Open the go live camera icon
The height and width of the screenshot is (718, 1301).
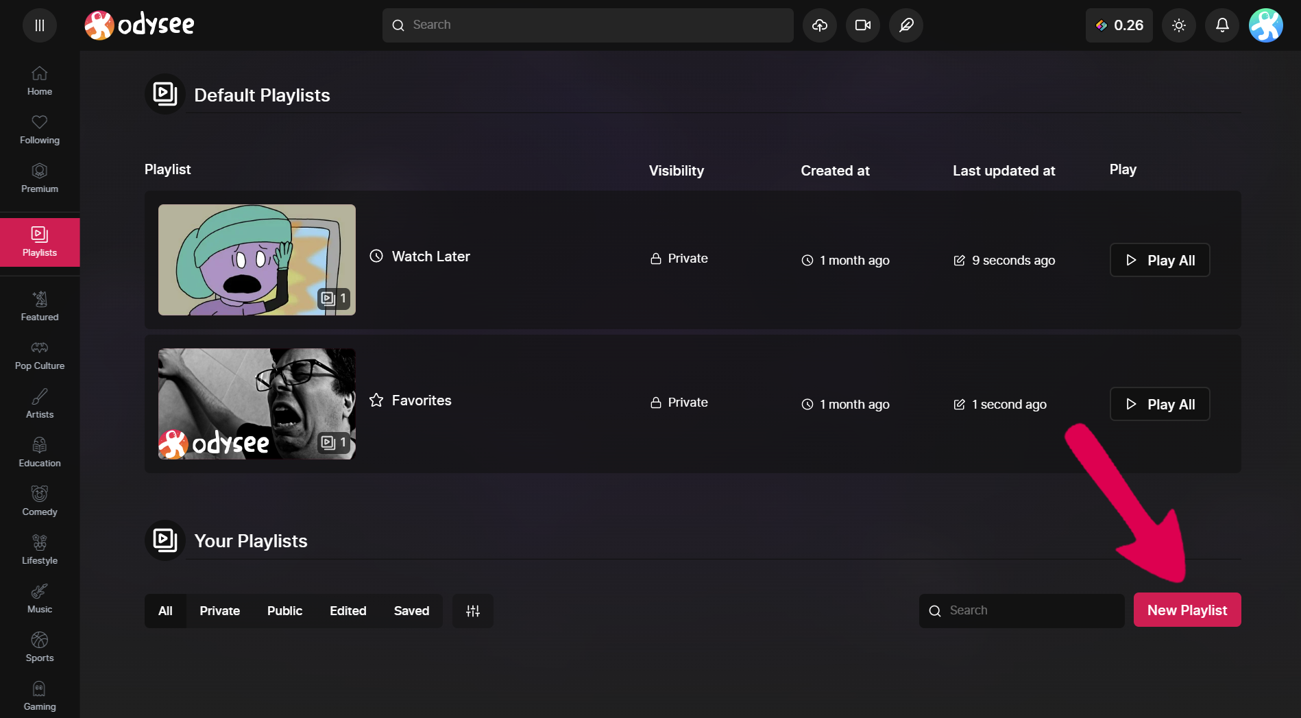coord(862,25)
